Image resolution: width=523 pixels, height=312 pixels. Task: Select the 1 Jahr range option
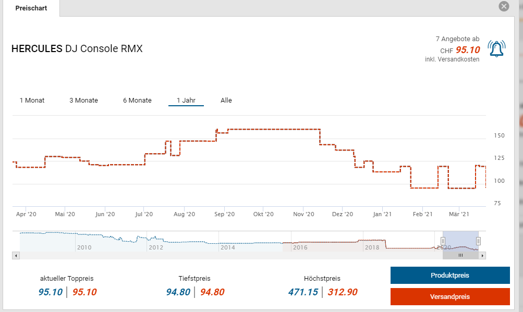tap(186, 101)
